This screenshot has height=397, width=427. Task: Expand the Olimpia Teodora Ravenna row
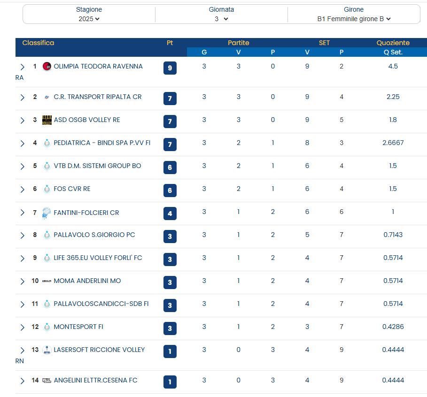pyautogui.click(x=22, y=67)
